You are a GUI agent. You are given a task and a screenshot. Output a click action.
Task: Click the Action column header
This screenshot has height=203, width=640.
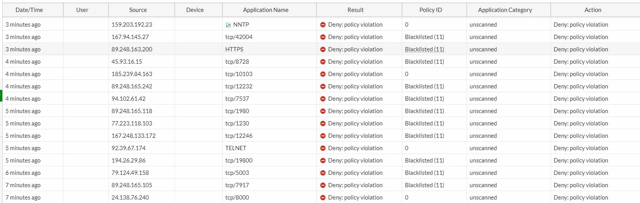point(593,10)
